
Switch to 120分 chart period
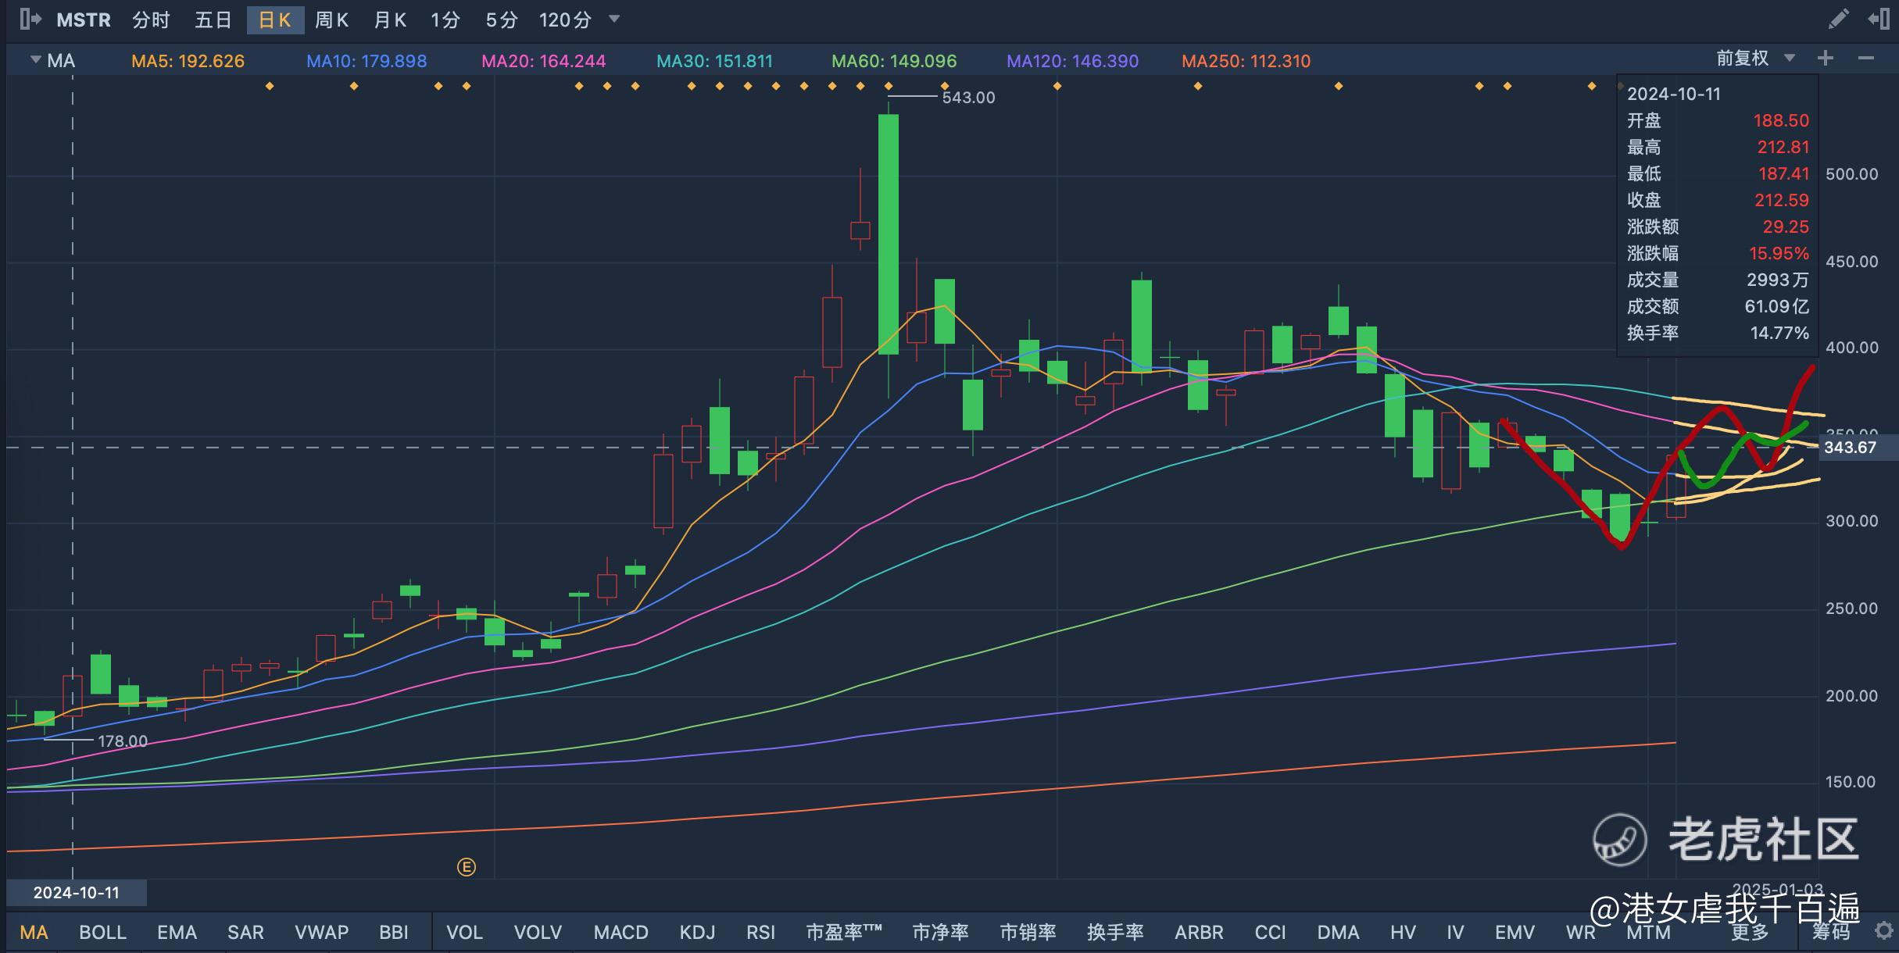click(565, 20)
